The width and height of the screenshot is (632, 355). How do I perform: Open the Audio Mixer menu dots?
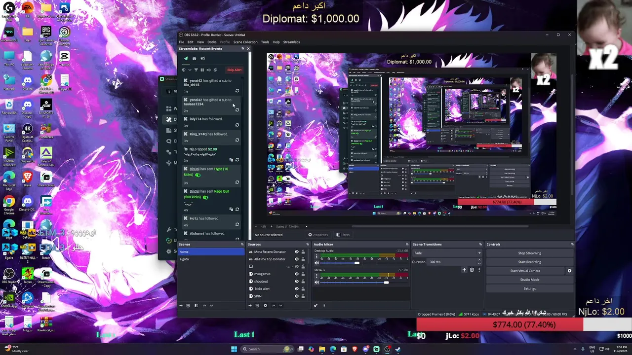[324, 305]
